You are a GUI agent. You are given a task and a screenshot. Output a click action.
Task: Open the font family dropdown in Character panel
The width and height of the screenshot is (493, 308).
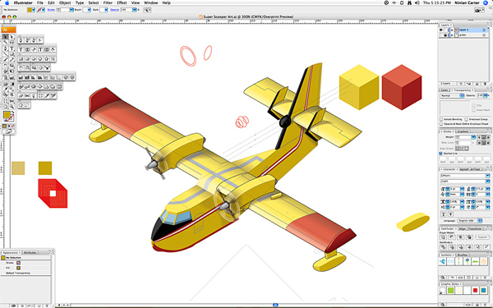click(488, 176)
